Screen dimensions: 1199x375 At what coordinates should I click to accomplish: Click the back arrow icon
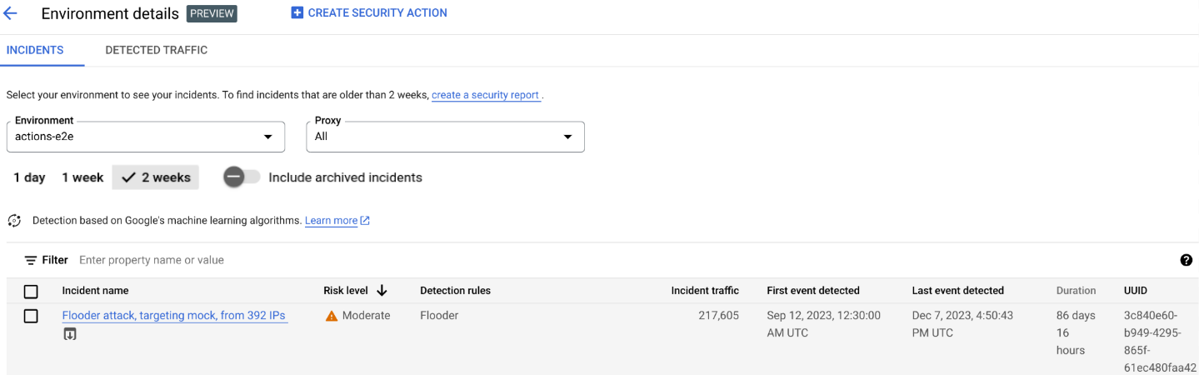[11, 13]
